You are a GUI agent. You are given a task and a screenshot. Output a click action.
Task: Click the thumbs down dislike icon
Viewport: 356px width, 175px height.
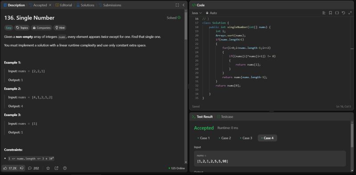coord(22,168)
